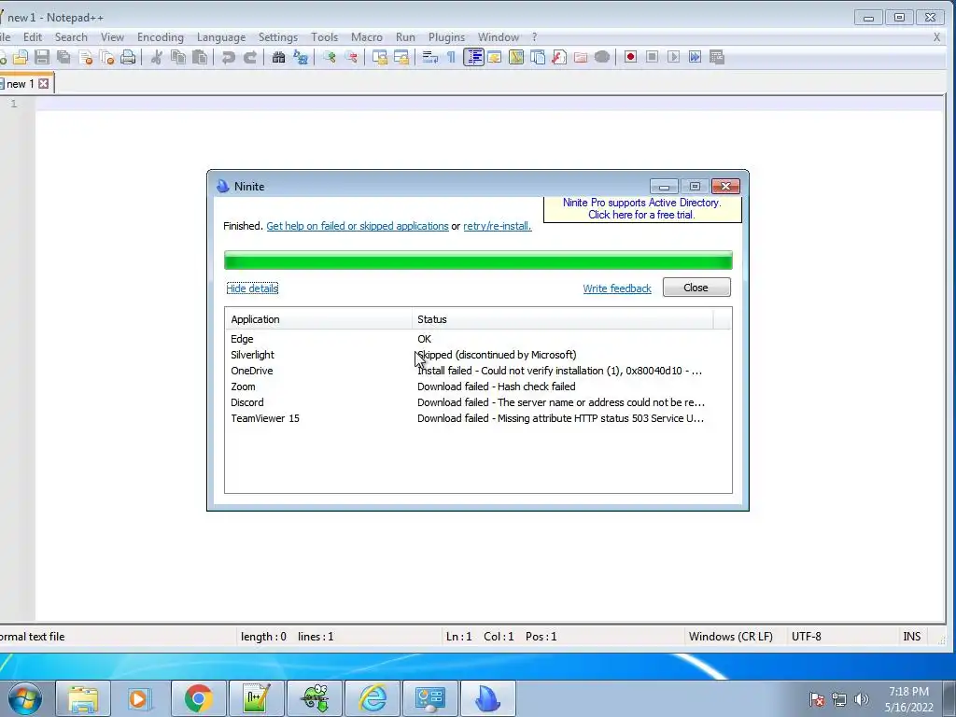The width and height of the screenshot is (956, 717).
Task: Open the Window menu
Action: 499,37
